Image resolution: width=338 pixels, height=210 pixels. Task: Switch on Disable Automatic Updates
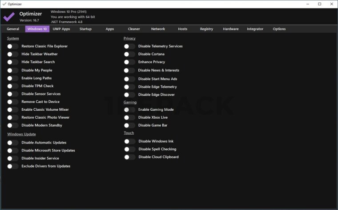pos(13,143)
